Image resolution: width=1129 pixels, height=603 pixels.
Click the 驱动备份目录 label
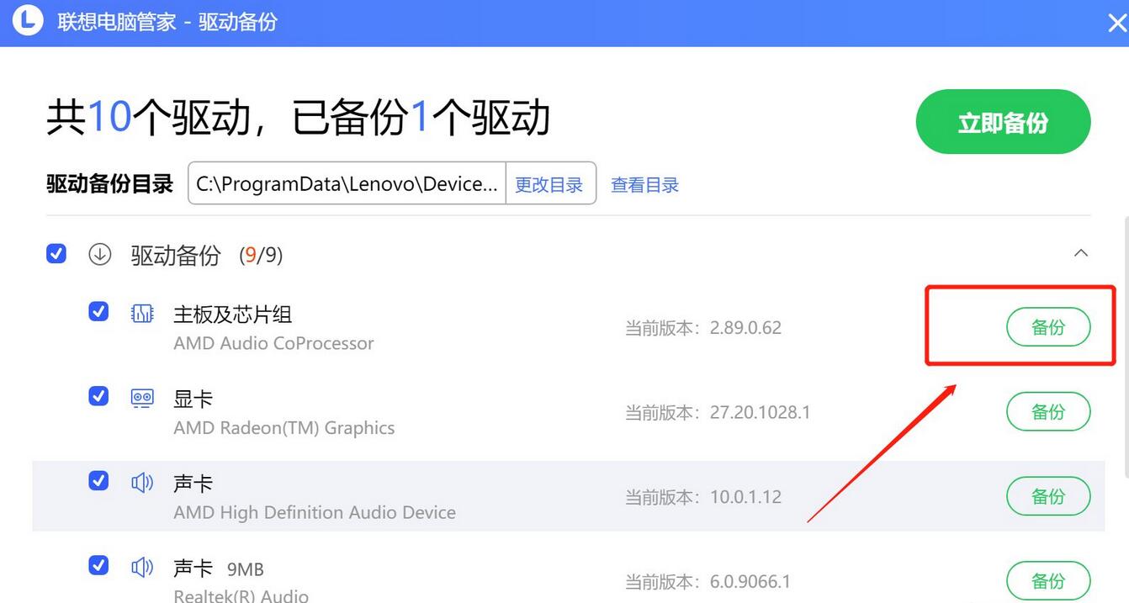coord(109,184)
